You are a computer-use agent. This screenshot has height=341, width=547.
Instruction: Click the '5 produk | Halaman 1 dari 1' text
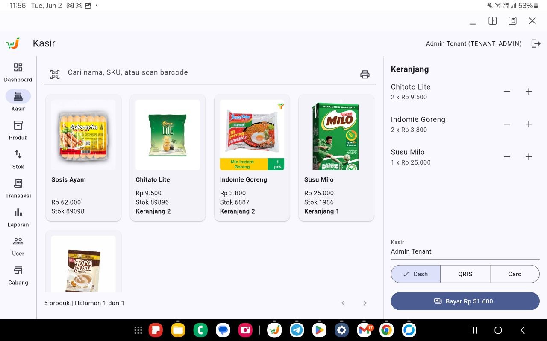coord(84,303)
